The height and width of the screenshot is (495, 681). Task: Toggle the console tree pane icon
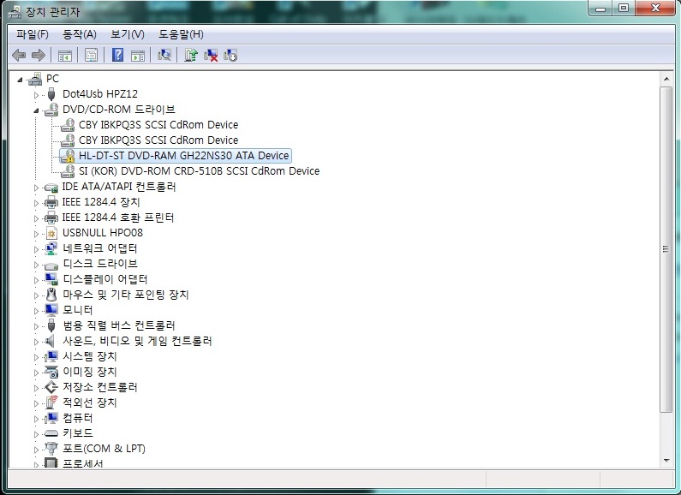pyautogui.click(x=65, y=56)
